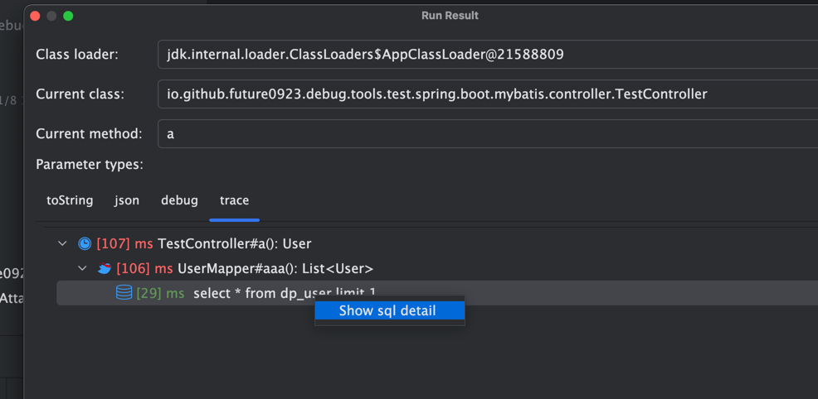Click the Run Result title bar text

coord(450,16)
